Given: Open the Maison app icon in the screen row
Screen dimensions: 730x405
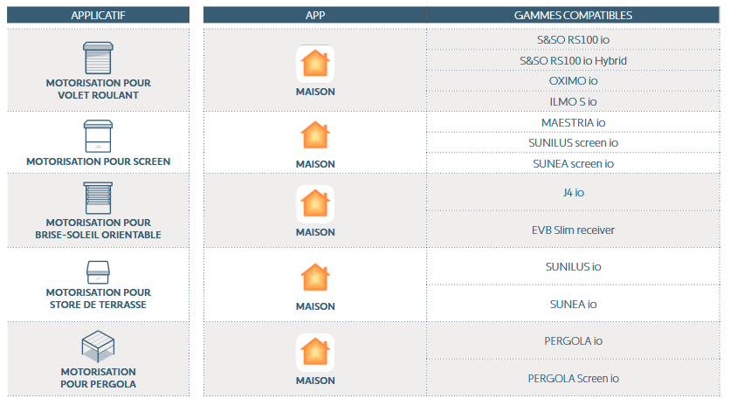Looking at the screenshot, I should tap(315, 135).
